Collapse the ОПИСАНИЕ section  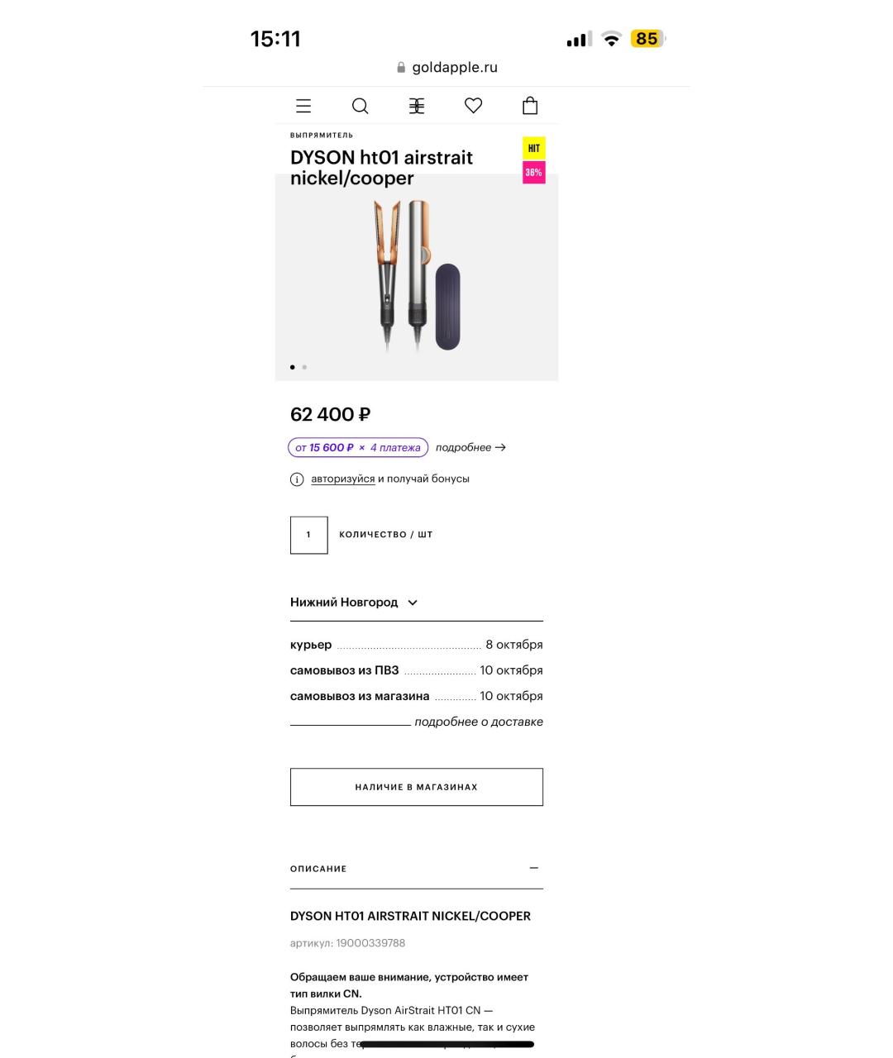click(x=534, y=868)
